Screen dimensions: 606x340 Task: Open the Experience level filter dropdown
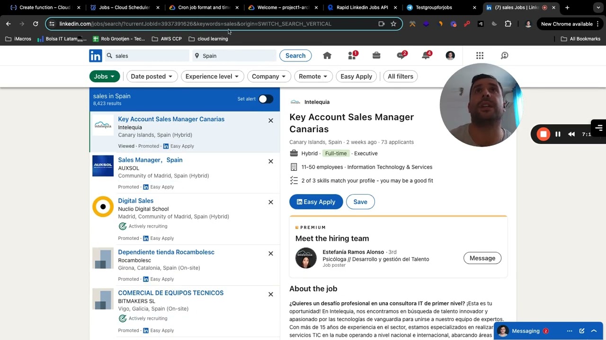tap(212, 76)
